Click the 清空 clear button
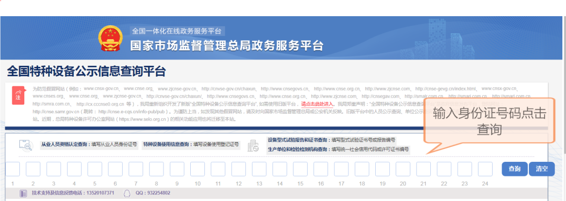Viewport: 566px width, 201px height. (542, 169)
